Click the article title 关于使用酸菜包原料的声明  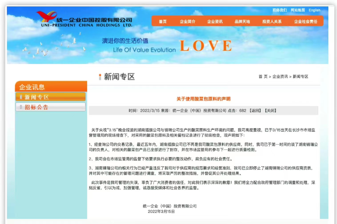[x=203, y=99]
